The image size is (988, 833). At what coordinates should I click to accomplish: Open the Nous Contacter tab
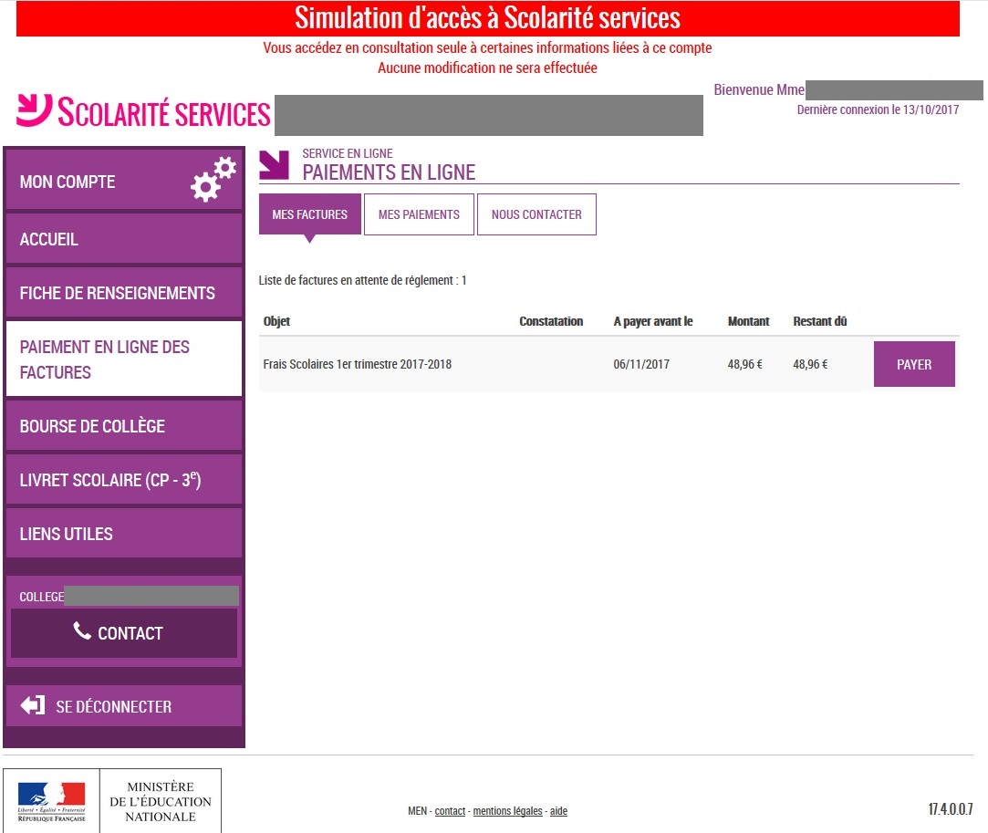[x=536, y=214]
